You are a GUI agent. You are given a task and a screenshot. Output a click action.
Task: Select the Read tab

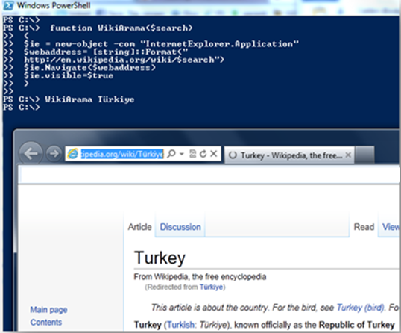[x=364, y=227]
